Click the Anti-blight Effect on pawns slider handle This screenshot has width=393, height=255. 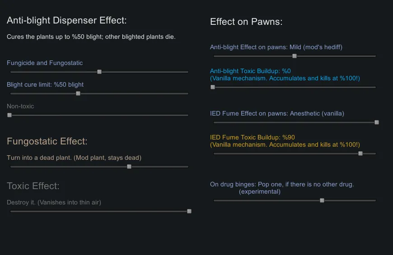[295, 56]
